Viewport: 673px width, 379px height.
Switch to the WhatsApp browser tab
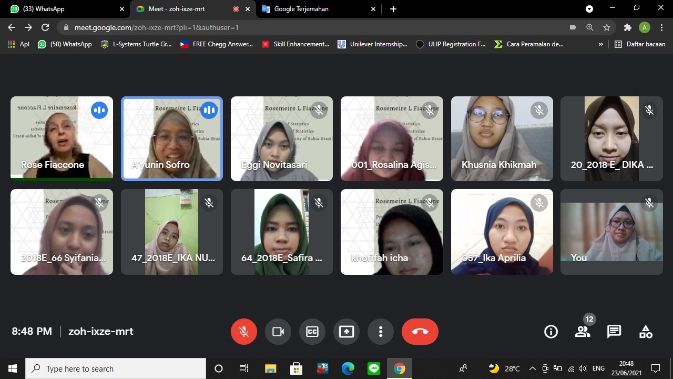click(63, 9)
